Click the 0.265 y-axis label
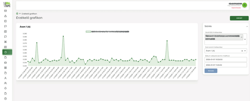Viewport: 250px width, 101px height. 25,50
